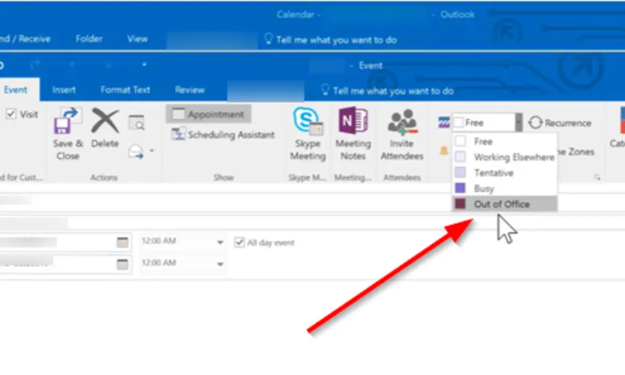Click the Save & Close icon
The width and height of the screenshot is (625, 375).
[x=68, y=121]
